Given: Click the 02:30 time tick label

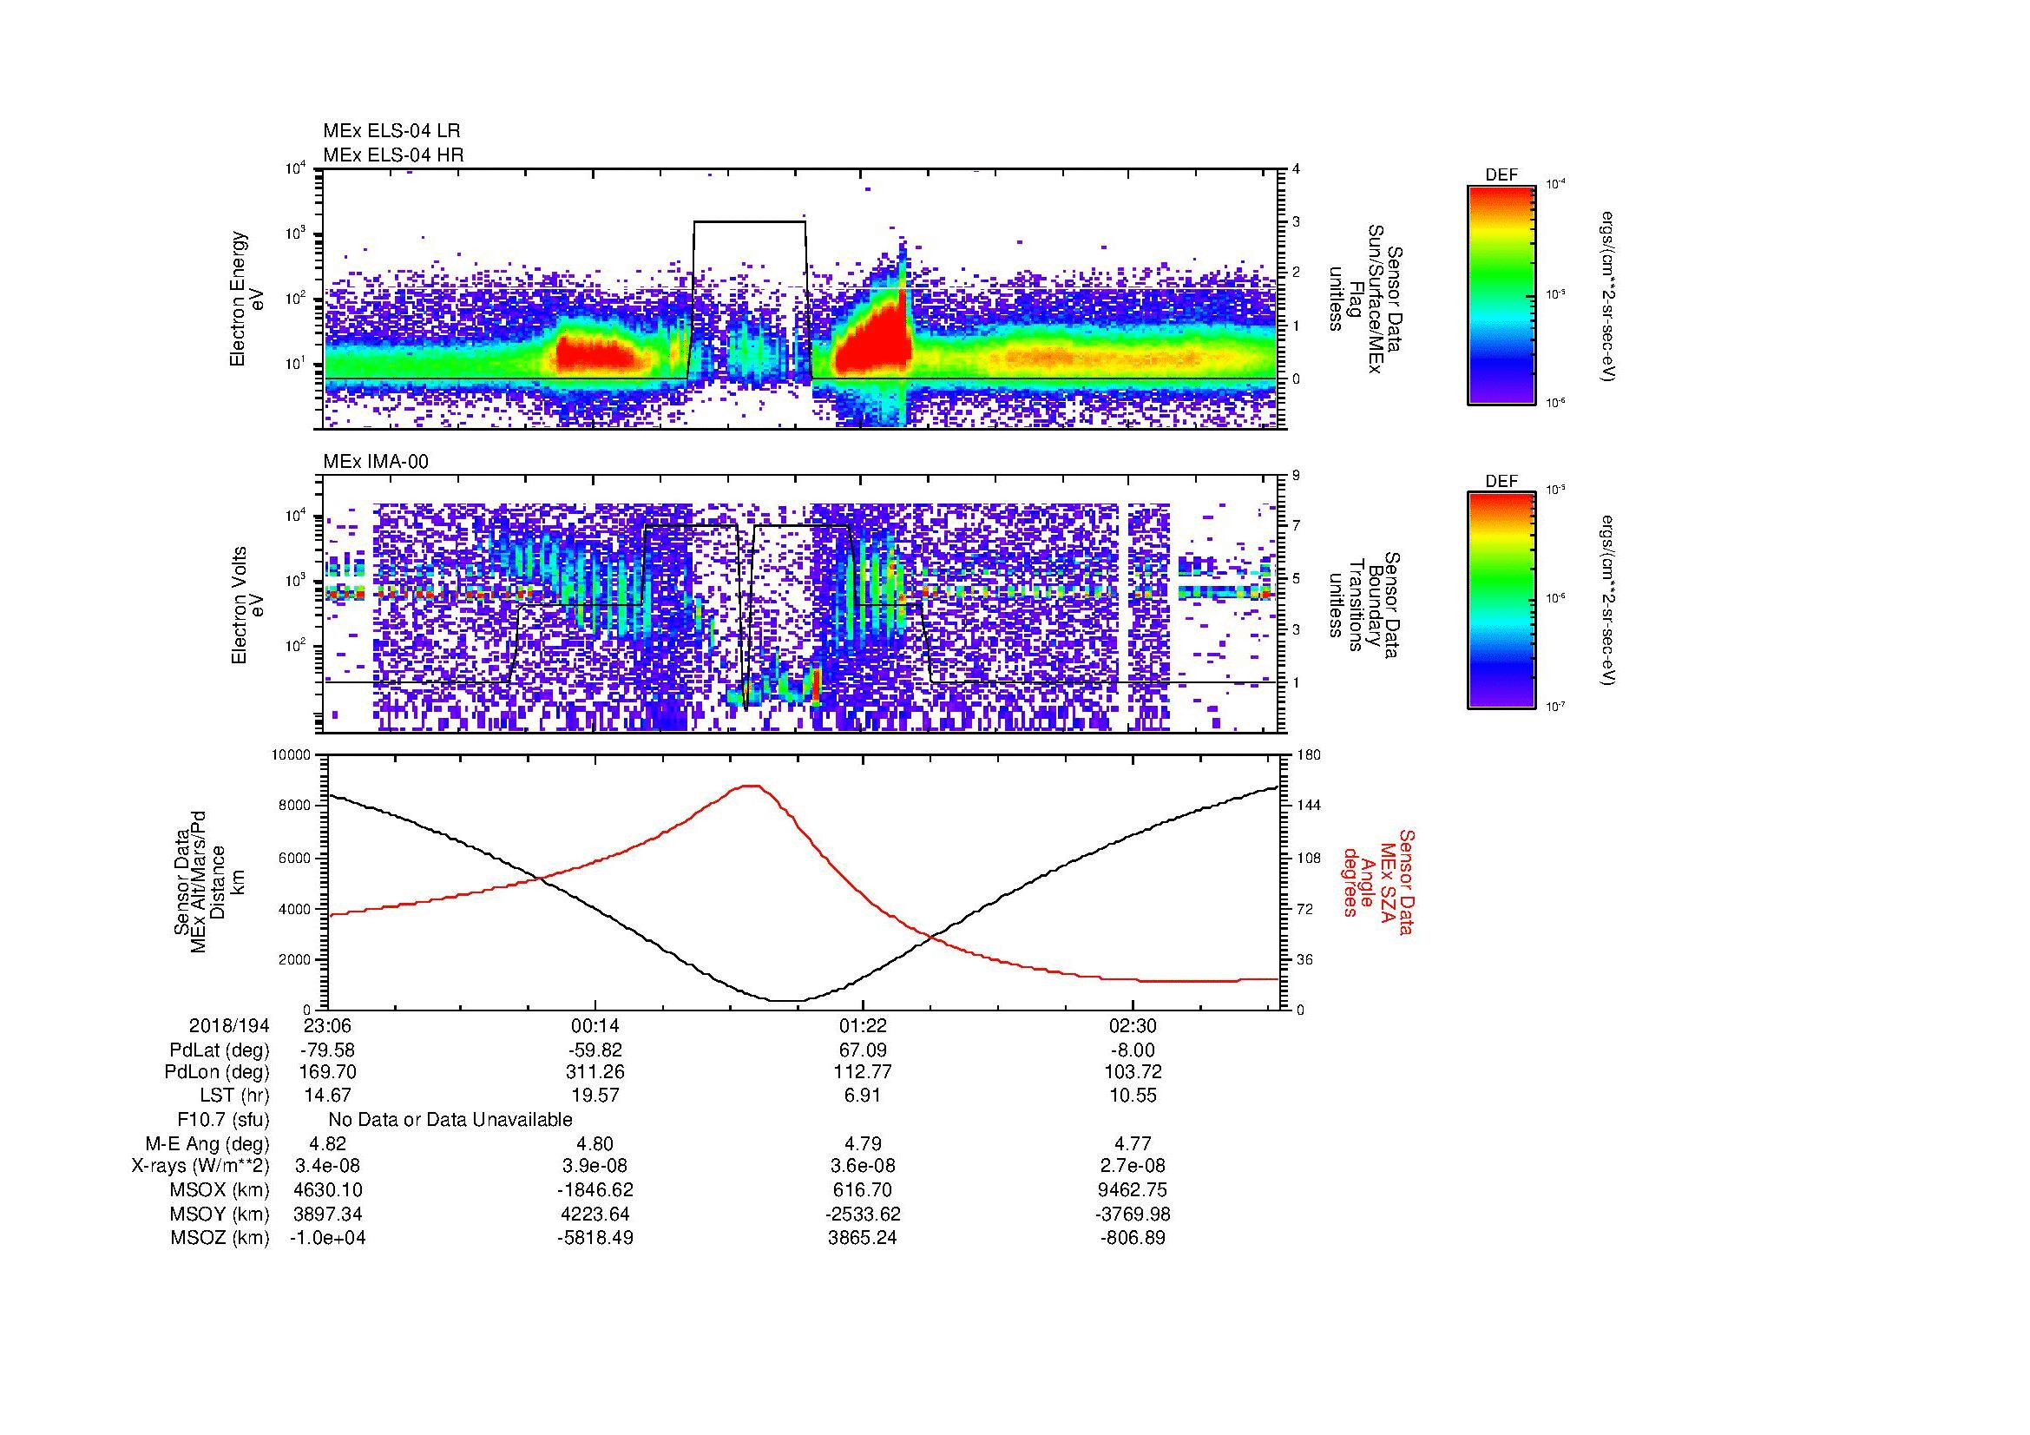Looking at the screenshot, I should pos(1133,1025).
